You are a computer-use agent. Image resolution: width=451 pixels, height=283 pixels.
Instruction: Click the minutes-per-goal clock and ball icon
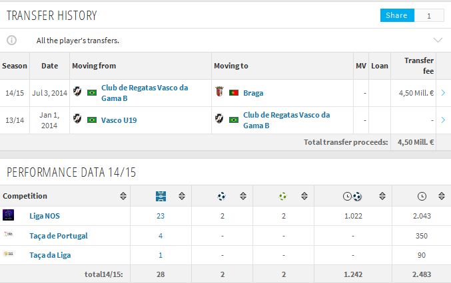352,196
